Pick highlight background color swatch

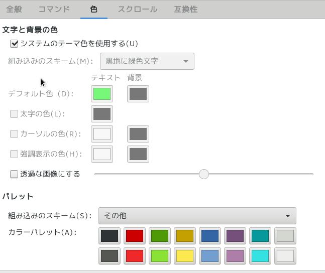pyautogui.click(x=138, y=154)
